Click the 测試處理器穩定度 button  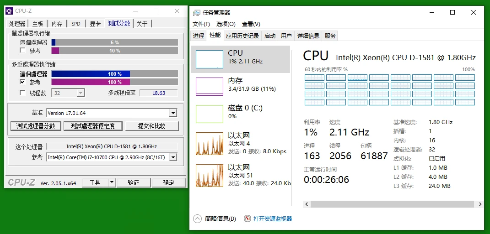[x=92, y=126]
